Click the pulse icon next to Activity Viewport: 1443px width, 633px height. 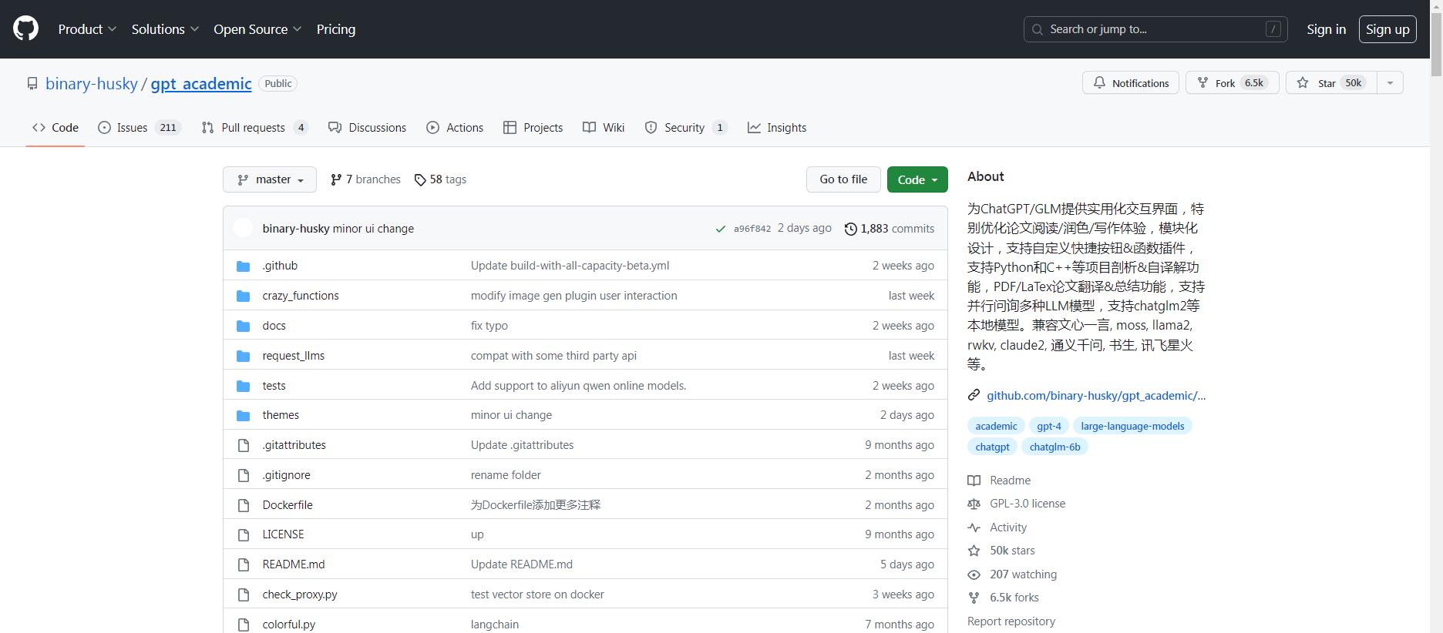974,527
